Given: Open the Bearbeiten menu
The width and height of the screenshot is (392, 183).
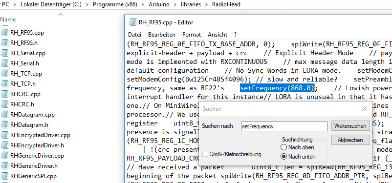Looking at the screenshot, I should tap(162, 35).
